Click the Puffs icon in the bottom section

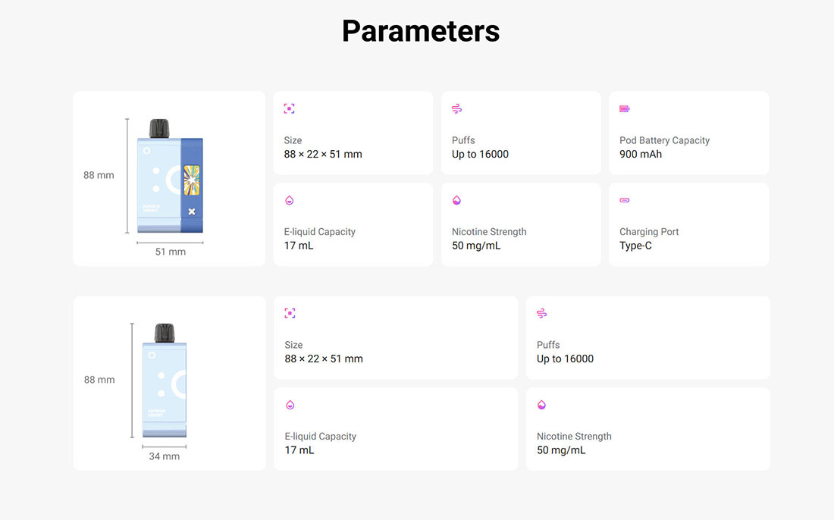[541, 313]
